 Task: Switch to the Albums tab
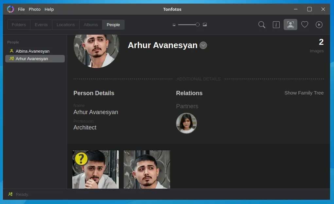91,25
